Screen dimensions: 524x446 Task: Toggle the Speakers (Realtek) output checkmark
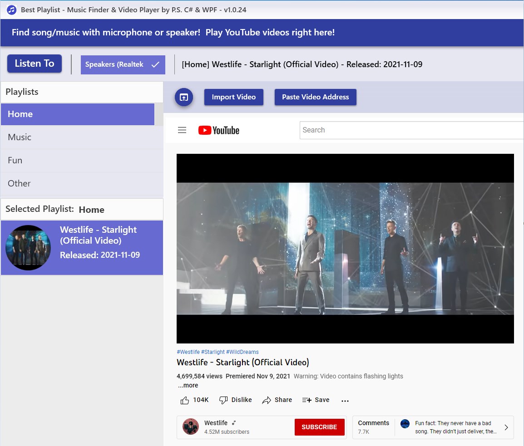pyautogui.click(x=156, y=65)
